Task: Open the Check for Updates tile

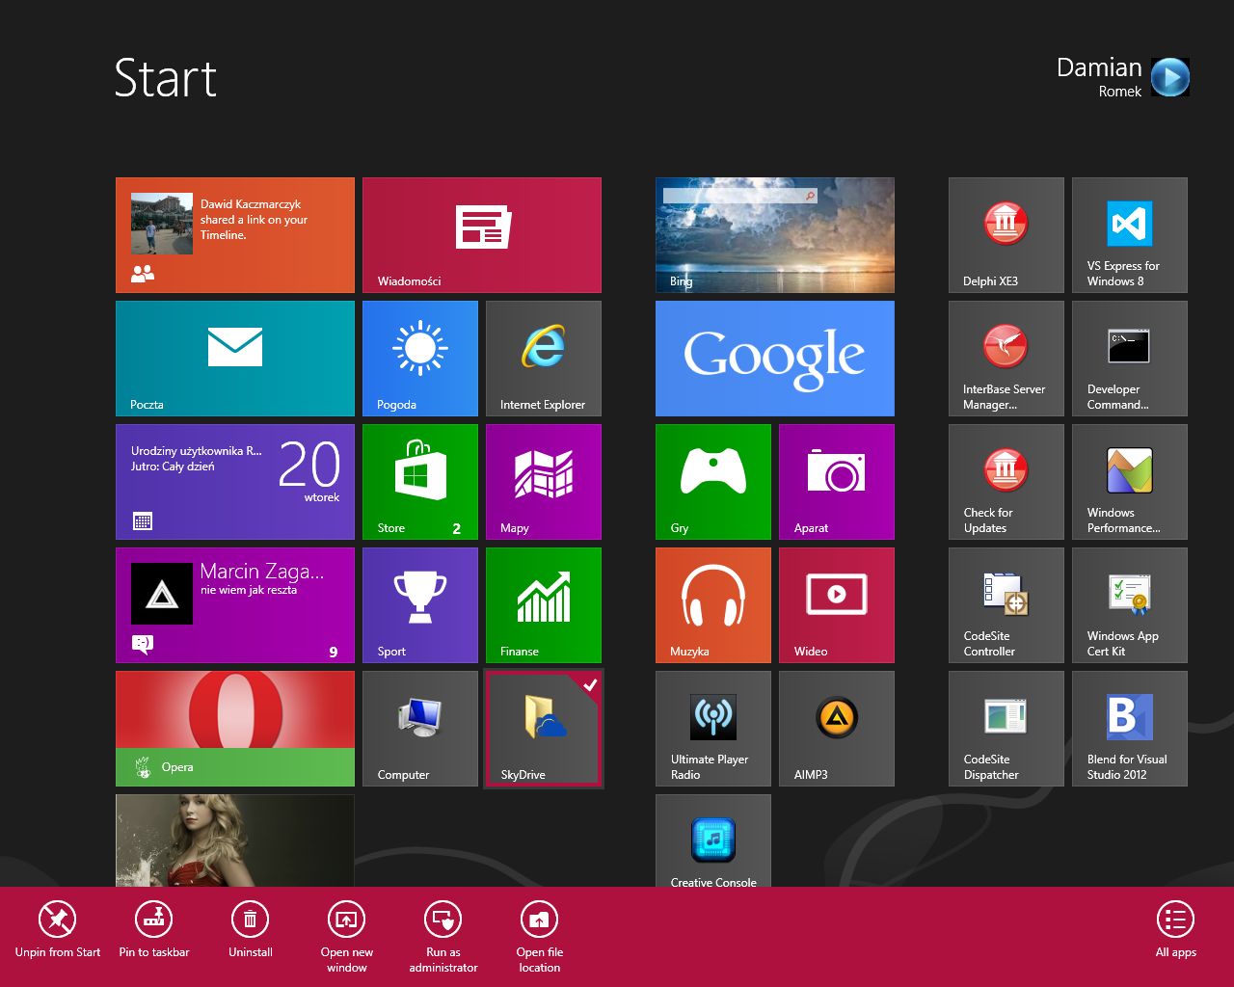Action: click(x=1006, y=482)
